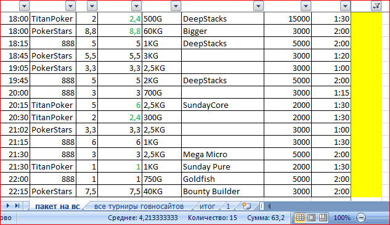The image size is (390, 225).
Task: Open the stack size column filter dropdown
Action: [x=306, y=6]
